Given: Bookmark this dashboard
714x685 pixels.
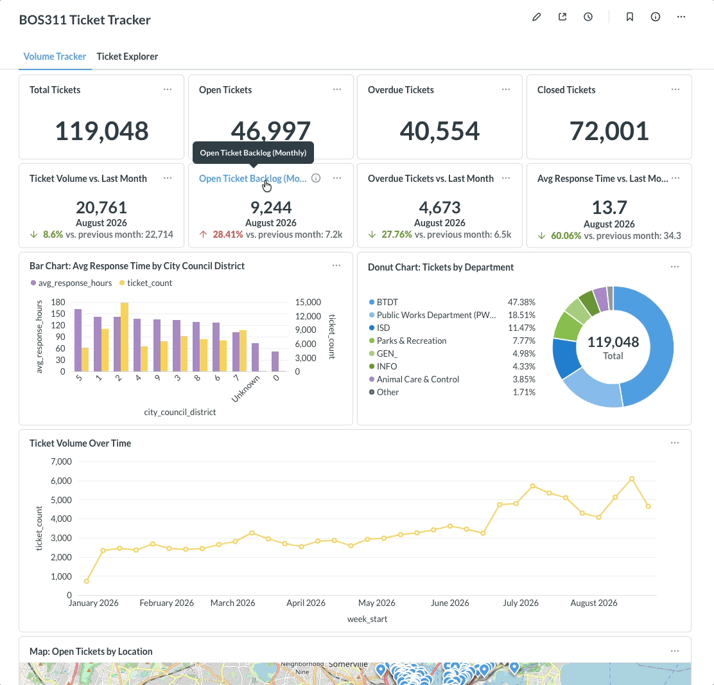Looking at the screenshot, I should (x=630, y=17).
